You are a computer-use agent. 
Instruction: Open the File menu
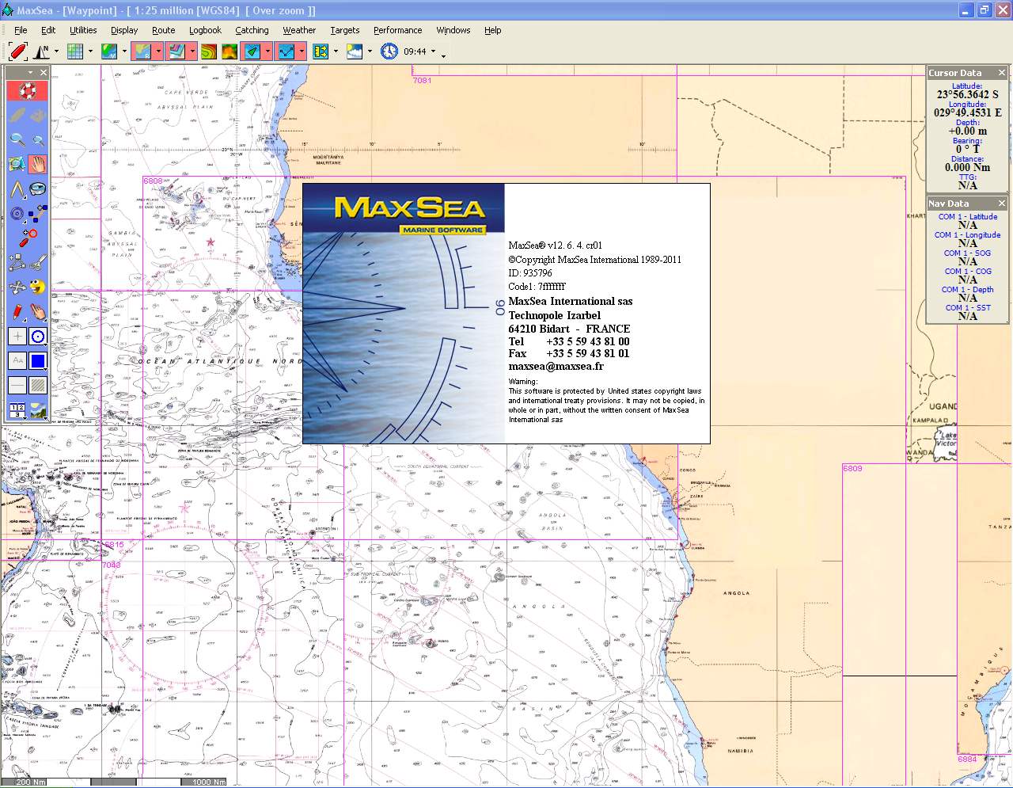pos(21,30)
